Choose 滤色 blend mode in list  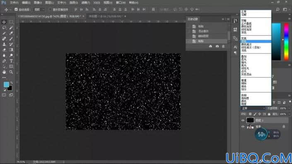pyautogui.click(x=256, y=41)
